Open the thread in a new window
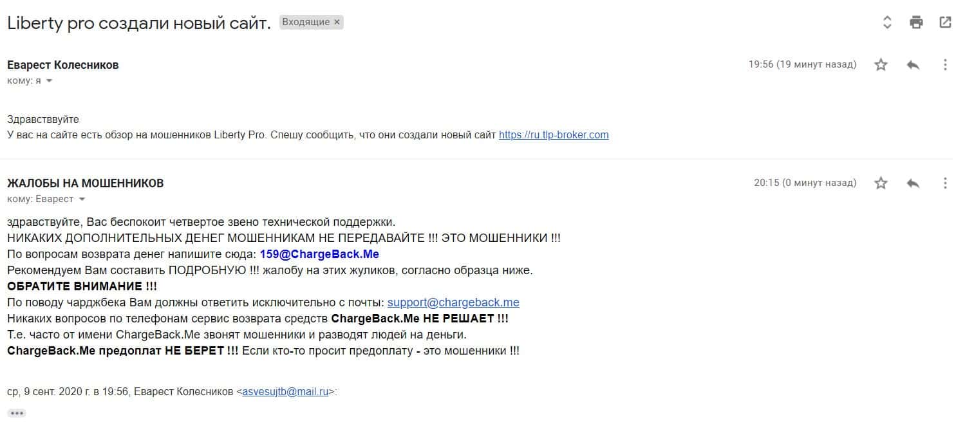Viewport: 965px width, 426px height. (x=945, y=23)
